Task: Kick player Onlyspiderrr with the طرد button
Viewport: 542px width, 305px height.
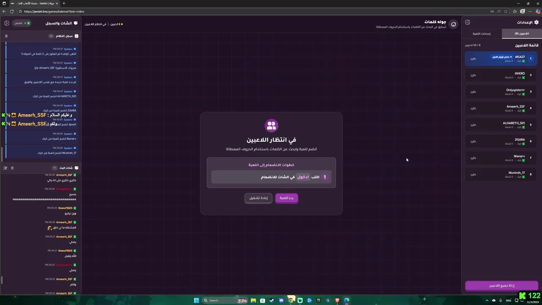Action: point(473,91)
